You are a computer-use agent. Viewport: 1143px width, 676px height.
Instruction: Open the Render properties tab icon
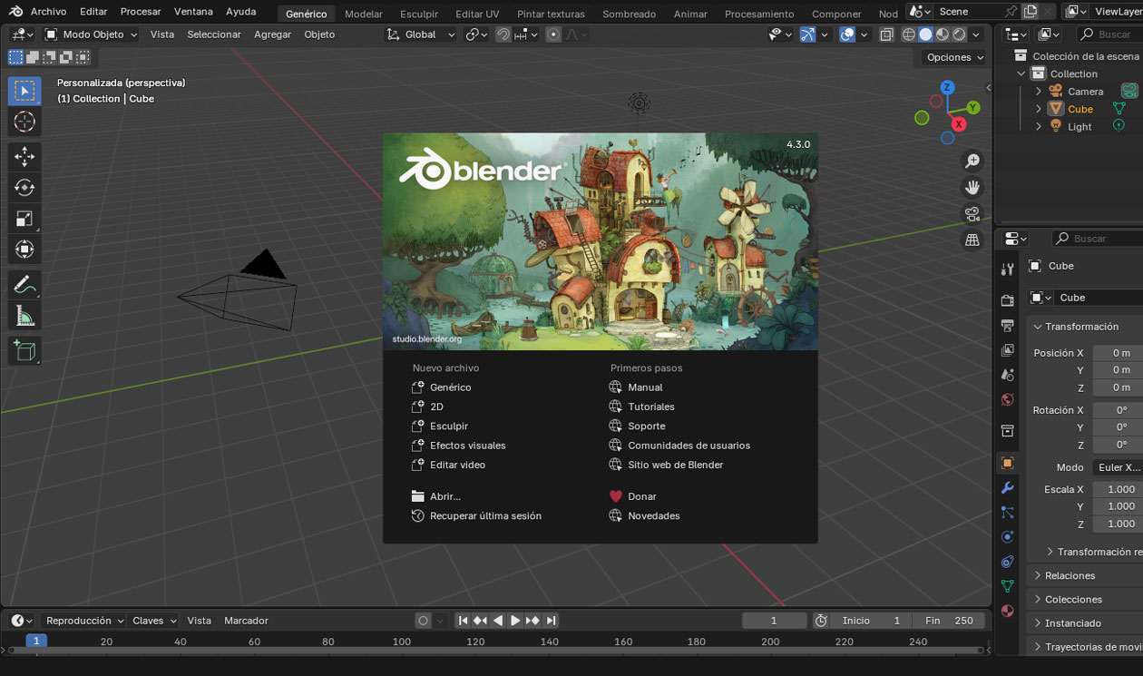coord(1007,300)
